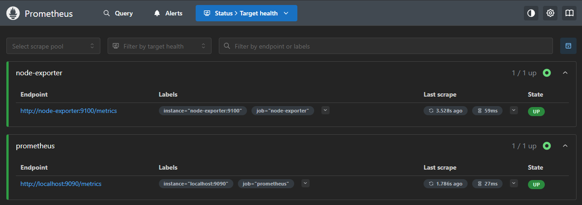
Task: Click the 27ms scrape duration badge
Action: tap(487, 184)
